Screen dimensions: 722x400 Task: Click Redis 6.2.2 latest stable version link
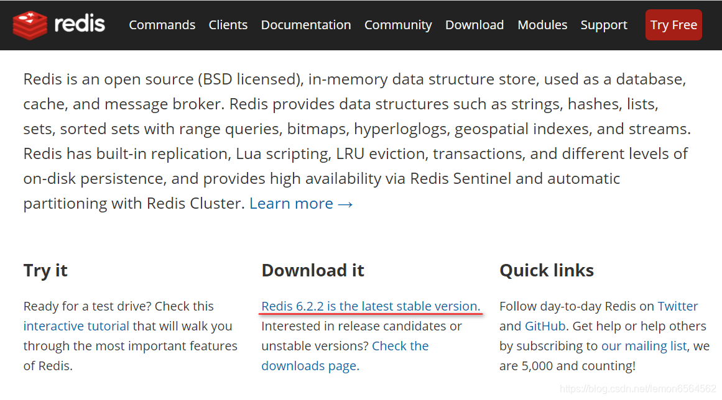371,306
